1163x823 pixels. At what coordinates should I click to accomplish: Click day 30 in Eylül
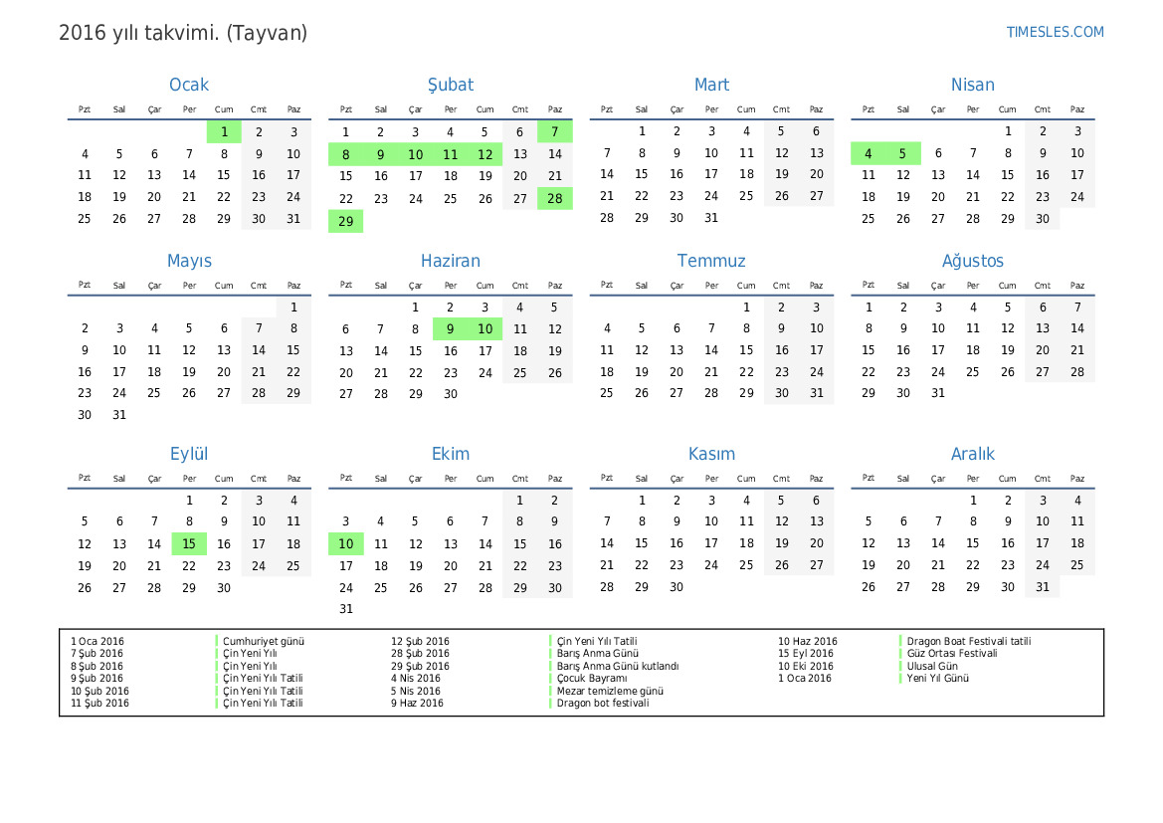[x=224, y=588]
